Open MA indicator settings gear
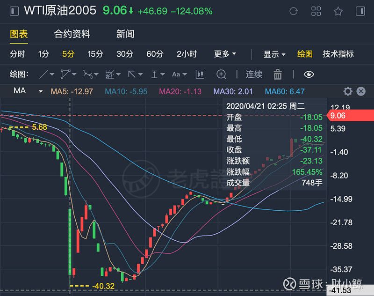 point(348,91)
